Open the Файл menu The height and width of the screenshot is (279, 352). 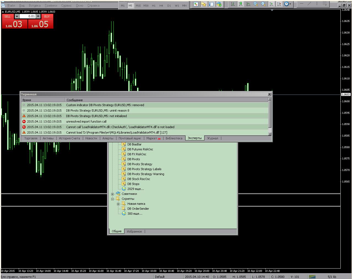[11, 5]
